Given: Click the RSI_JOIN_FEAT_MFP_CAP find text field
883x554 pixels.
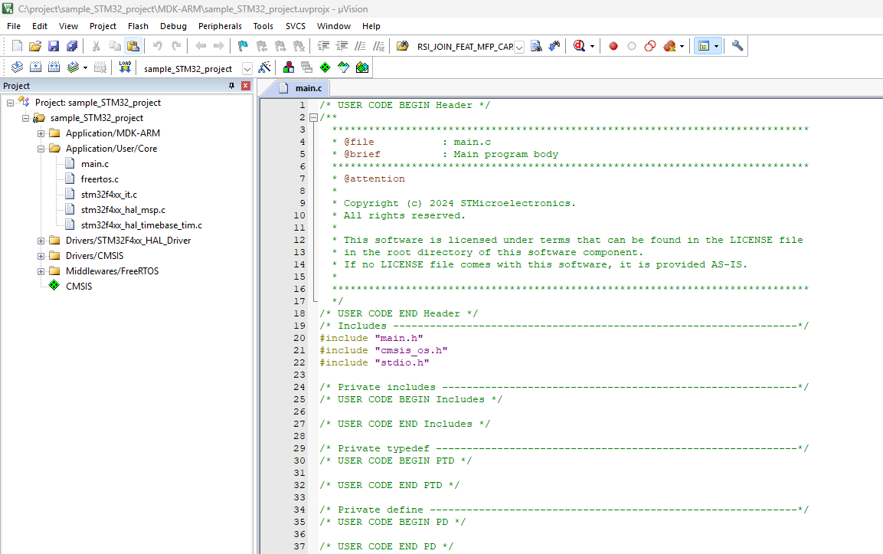Looking at the screenshot, I should tap(464, 47).
